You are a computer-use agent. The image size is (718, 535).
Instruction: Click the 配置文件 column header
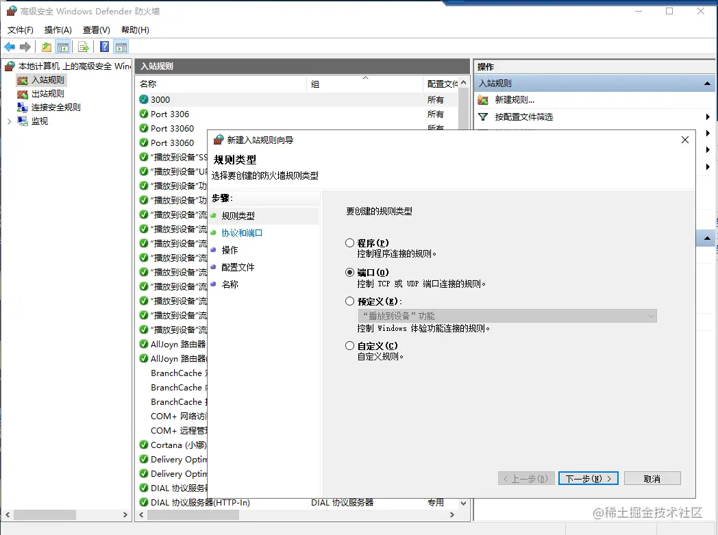coord(442,84)
